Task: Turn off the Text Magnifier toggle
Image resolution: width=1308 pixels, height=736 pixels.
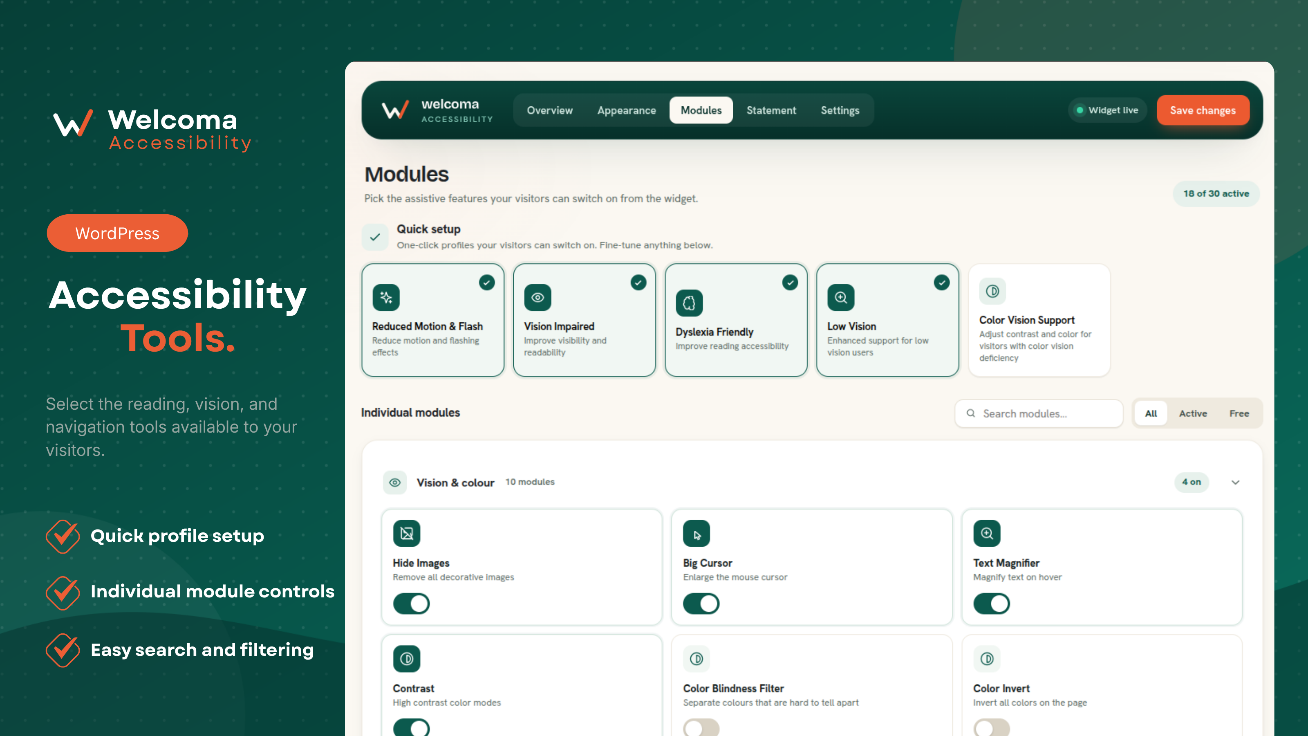Action: pos(992,604)
